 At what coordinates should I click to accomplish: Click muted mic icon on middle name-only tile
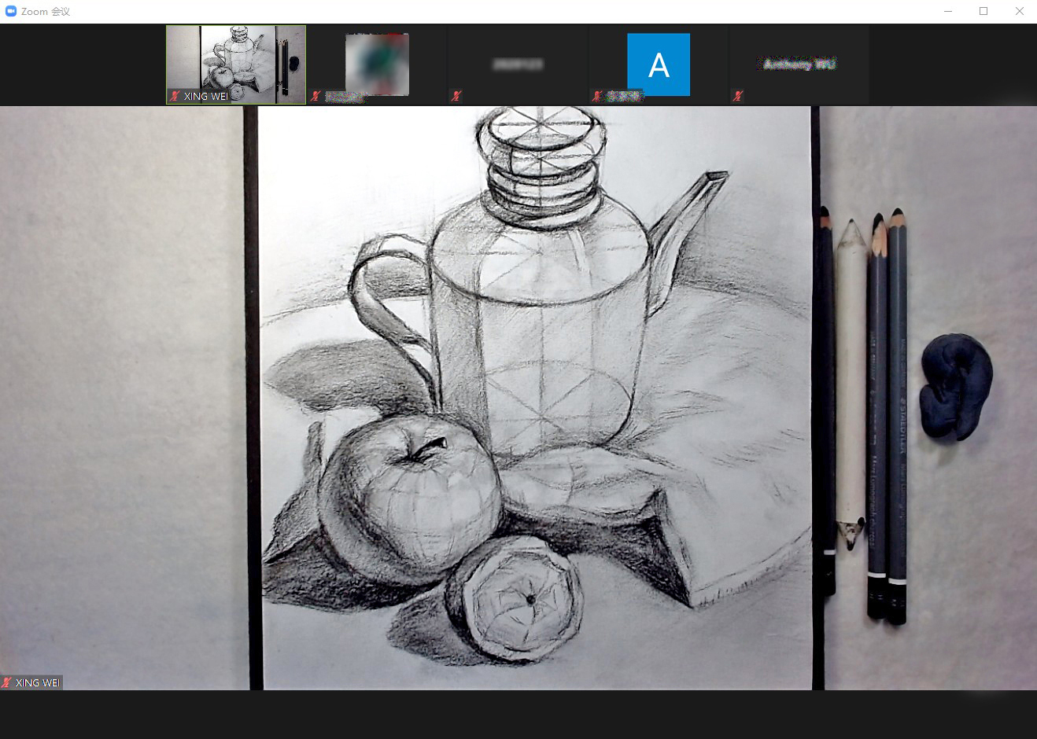coord(456,96)
